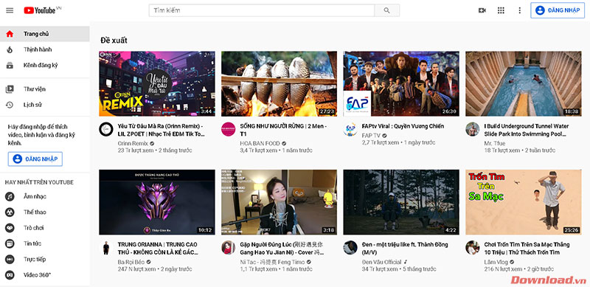Play the grilled fish thumbnail
Viewport: 590px width, 287px height.
[279, 83]
